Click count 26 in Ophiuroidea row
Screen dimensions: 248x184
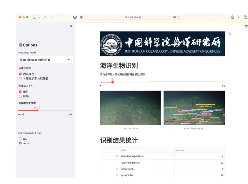coord(222,175)
